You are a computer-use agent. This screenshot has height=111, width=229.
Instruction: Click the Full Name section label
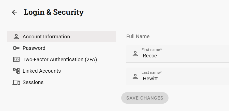[x=138, y=36]
